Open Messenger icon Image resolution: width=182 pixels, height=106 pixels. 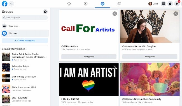(170, 4)
